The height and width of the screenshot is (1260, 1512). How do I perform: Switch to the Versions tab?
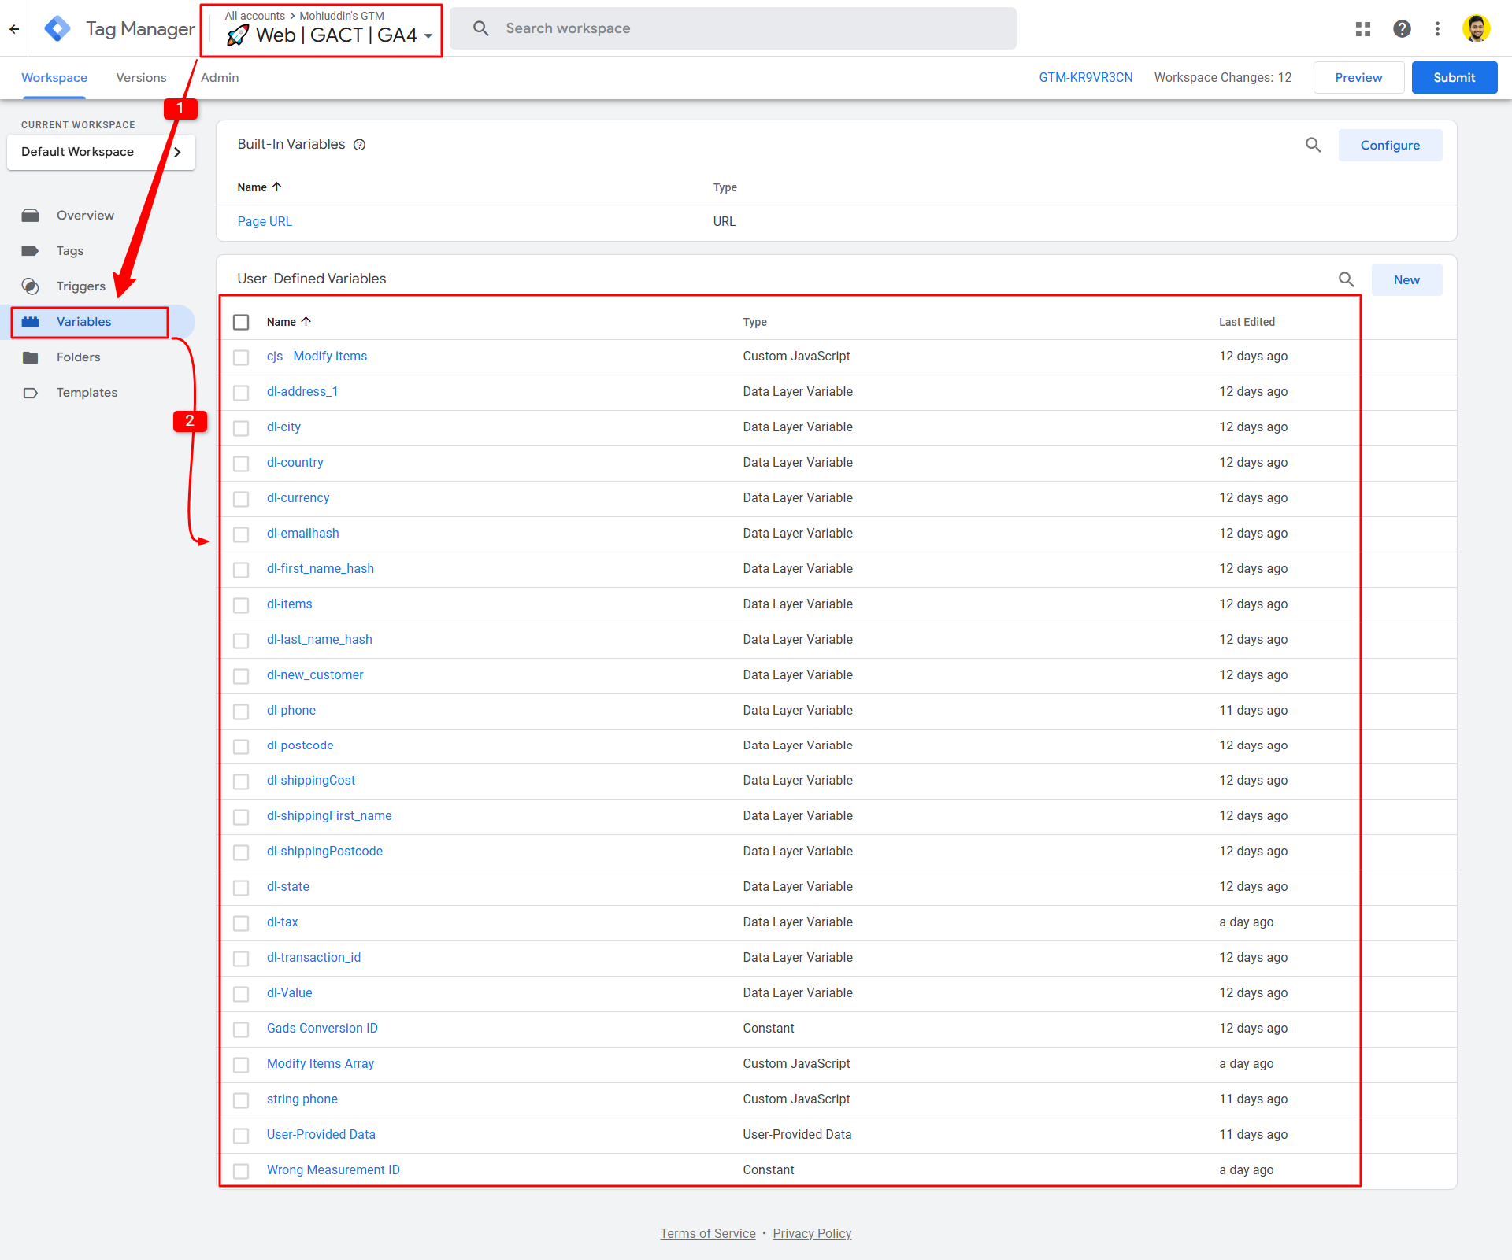[141, 78]
